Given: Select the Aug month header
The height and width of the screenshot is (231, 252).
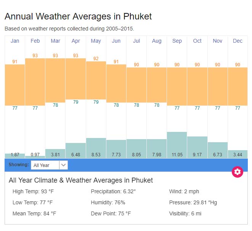Looking at the screenshot, I should [x=157, y=41].
